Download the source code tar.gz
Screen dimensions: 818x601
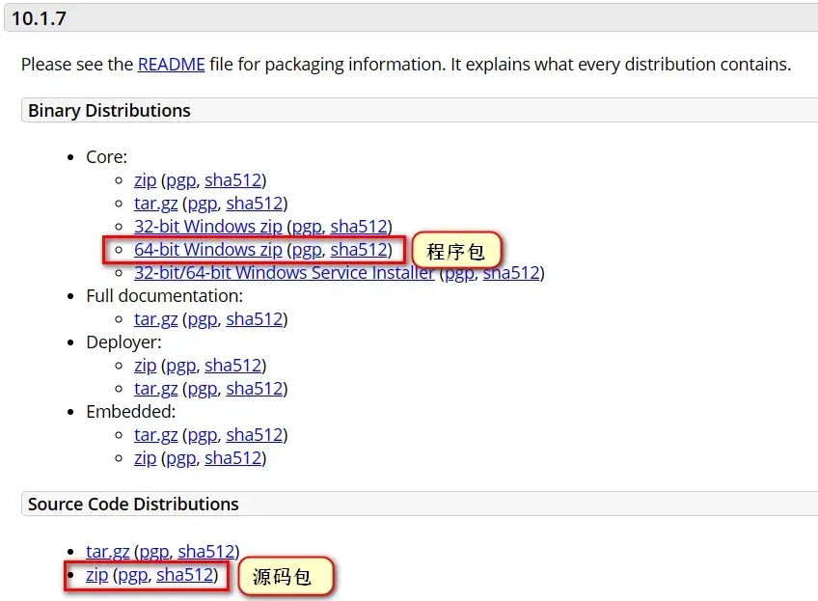107,552
